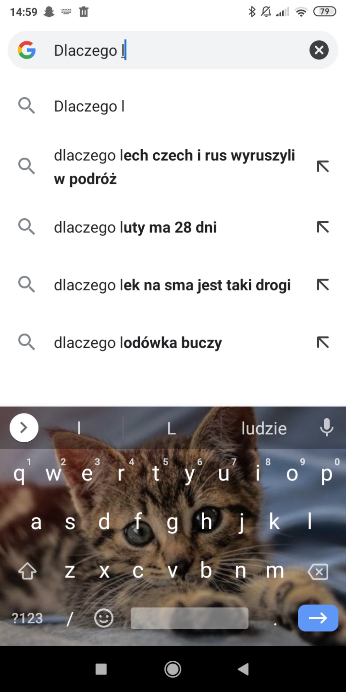The image size is (346, 692).
Task: Clear the search field with the X button
Action: (x=319, y=50)
